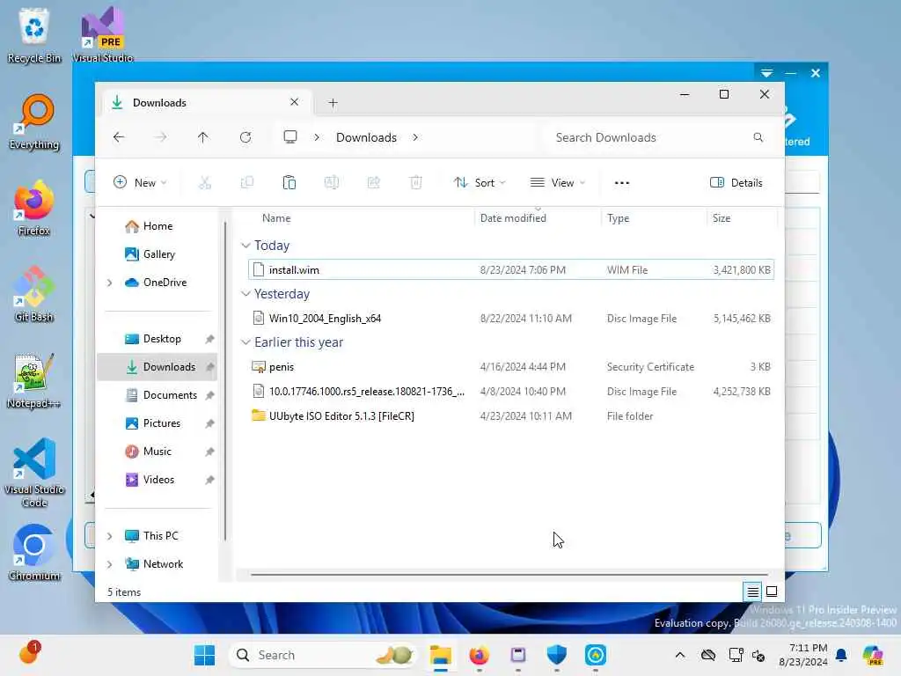Sort by Type column header
Image resolution: width=901 pixels, height=676 pixels.
coord(619,218)
